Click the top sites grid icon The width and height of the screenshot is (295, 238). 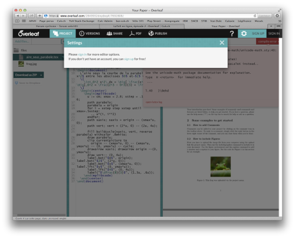tap(24, 21)
